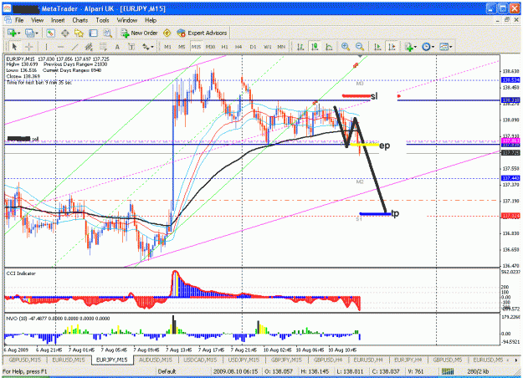Open the Charts menu

coord(80,20)
